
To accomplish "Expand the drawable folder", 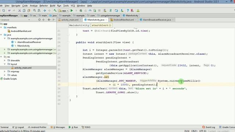I will pos(5,60).
